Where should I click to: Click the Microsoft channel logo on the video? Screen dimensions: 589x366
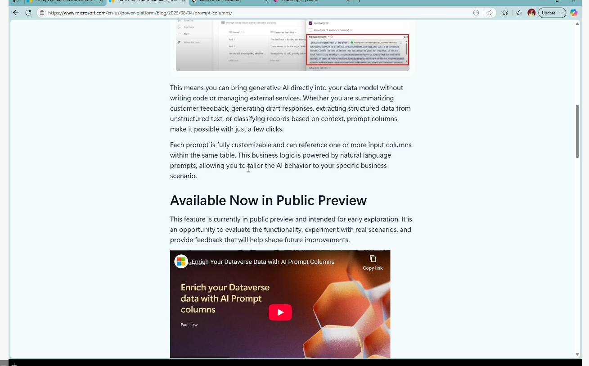[x=181, y=262]
